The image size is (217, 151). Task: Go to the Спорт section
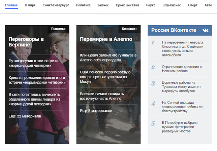(193, 5)
